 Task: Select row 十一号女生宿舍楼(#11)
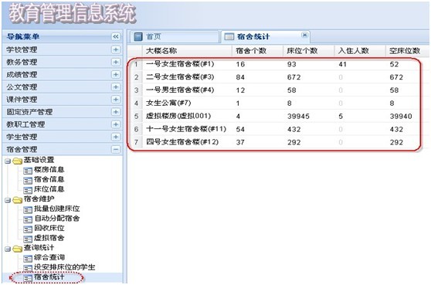point(277,129)
